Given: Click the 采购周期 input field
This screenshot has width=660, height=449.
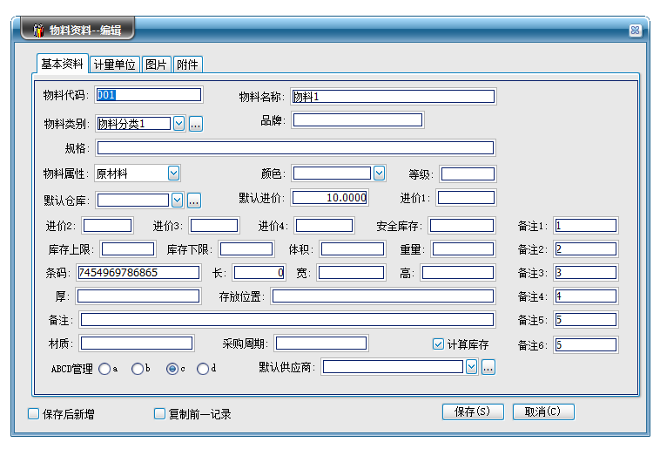Looking at the screenshot, I should 321,344.
